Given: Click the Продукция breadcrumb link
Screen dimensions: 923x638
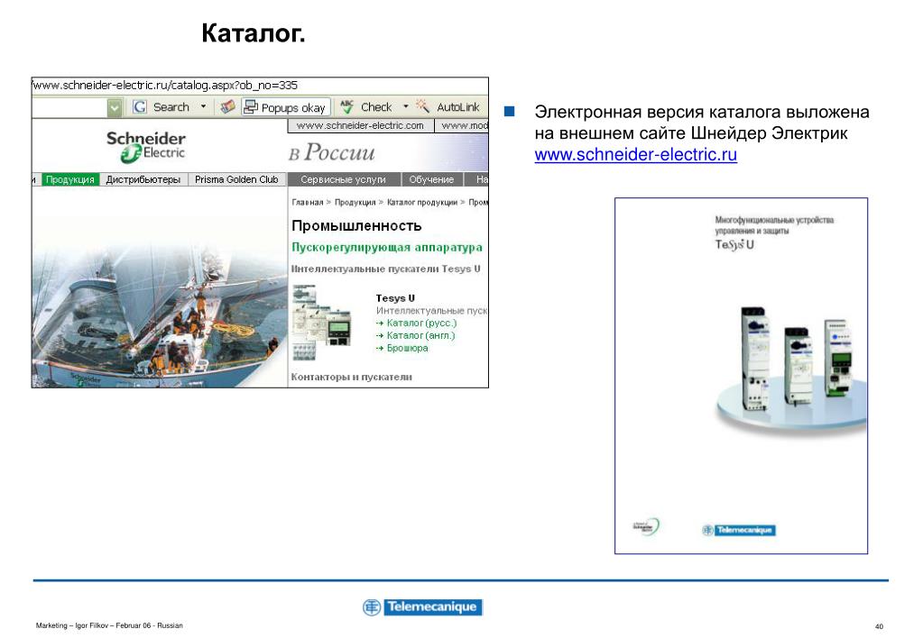Looking at the screenshot, I should pyautogui.click(x=355, y=202).
